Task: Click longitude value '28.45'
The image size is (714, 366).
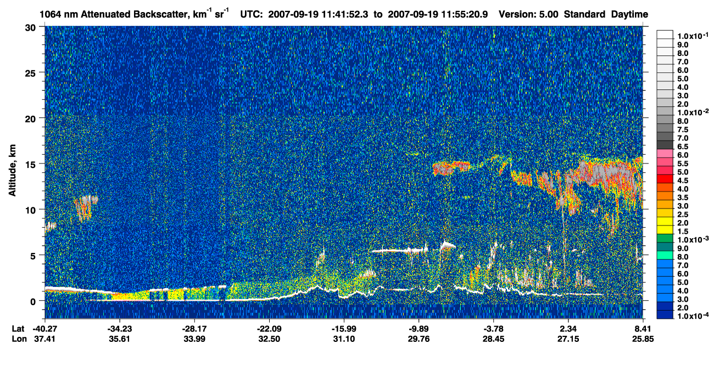Action: [493, 339]
